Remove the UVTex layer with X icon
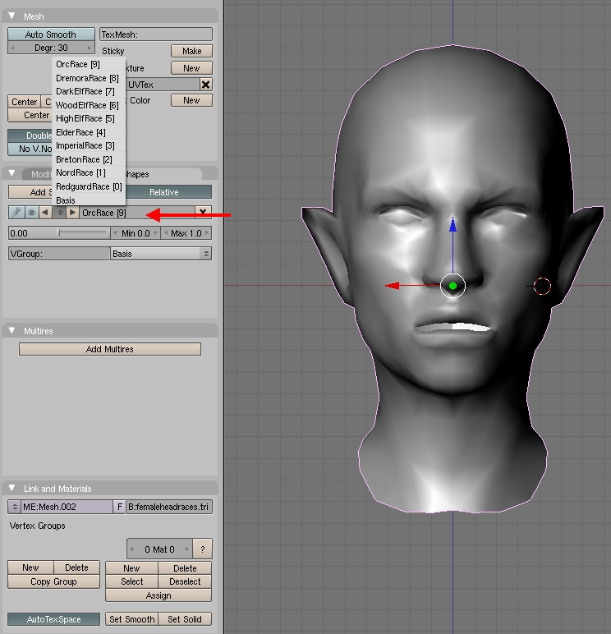Screen dimensions: 611x634 click(205, 85)
